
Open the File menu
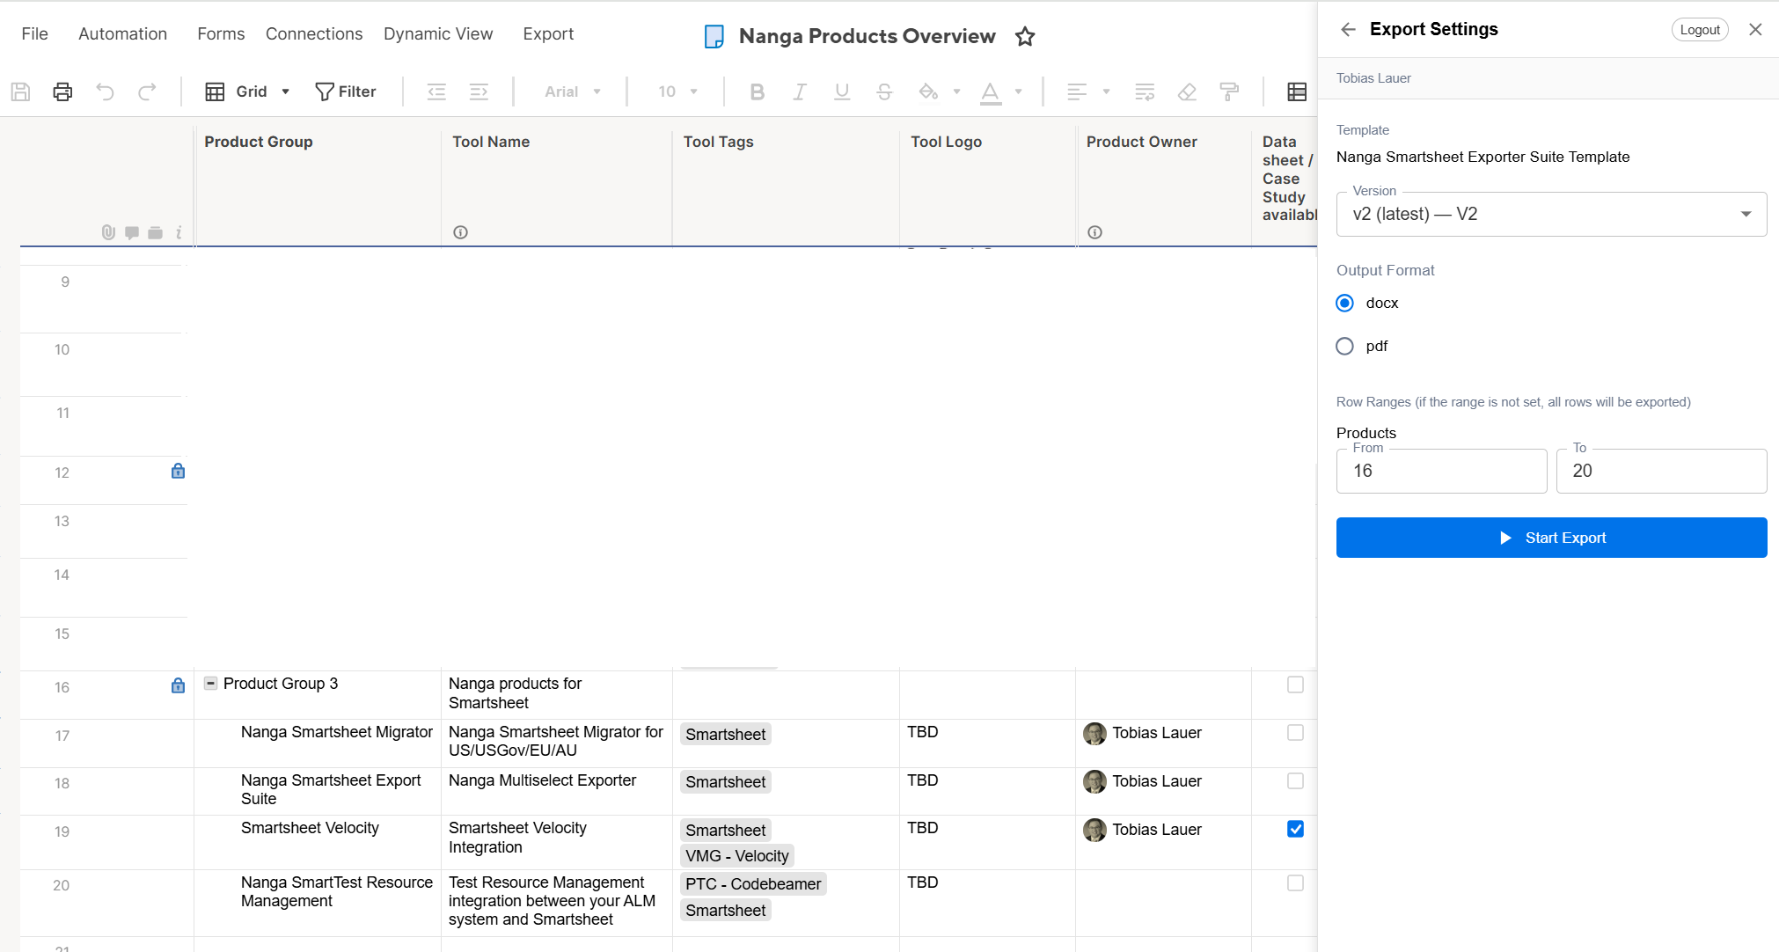34,33
